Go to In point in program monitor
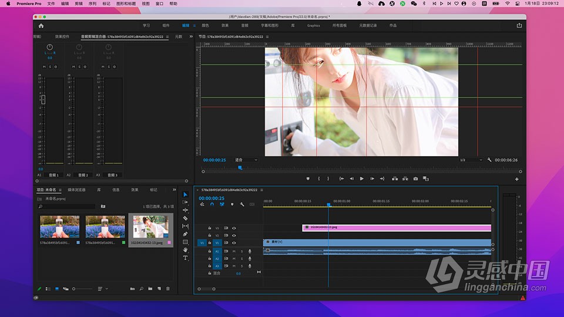564x317 pixels. click(341, 178)
